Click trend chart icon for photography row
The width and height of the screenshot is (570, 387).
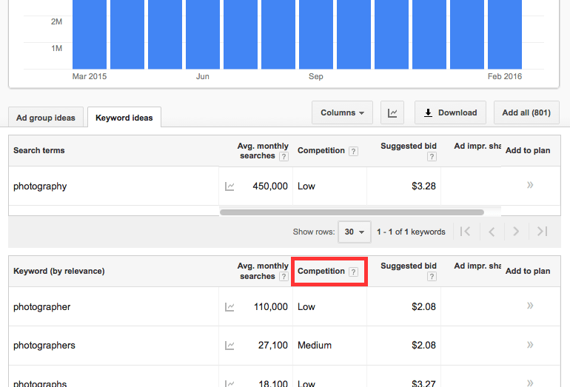[x=229, y=186]
